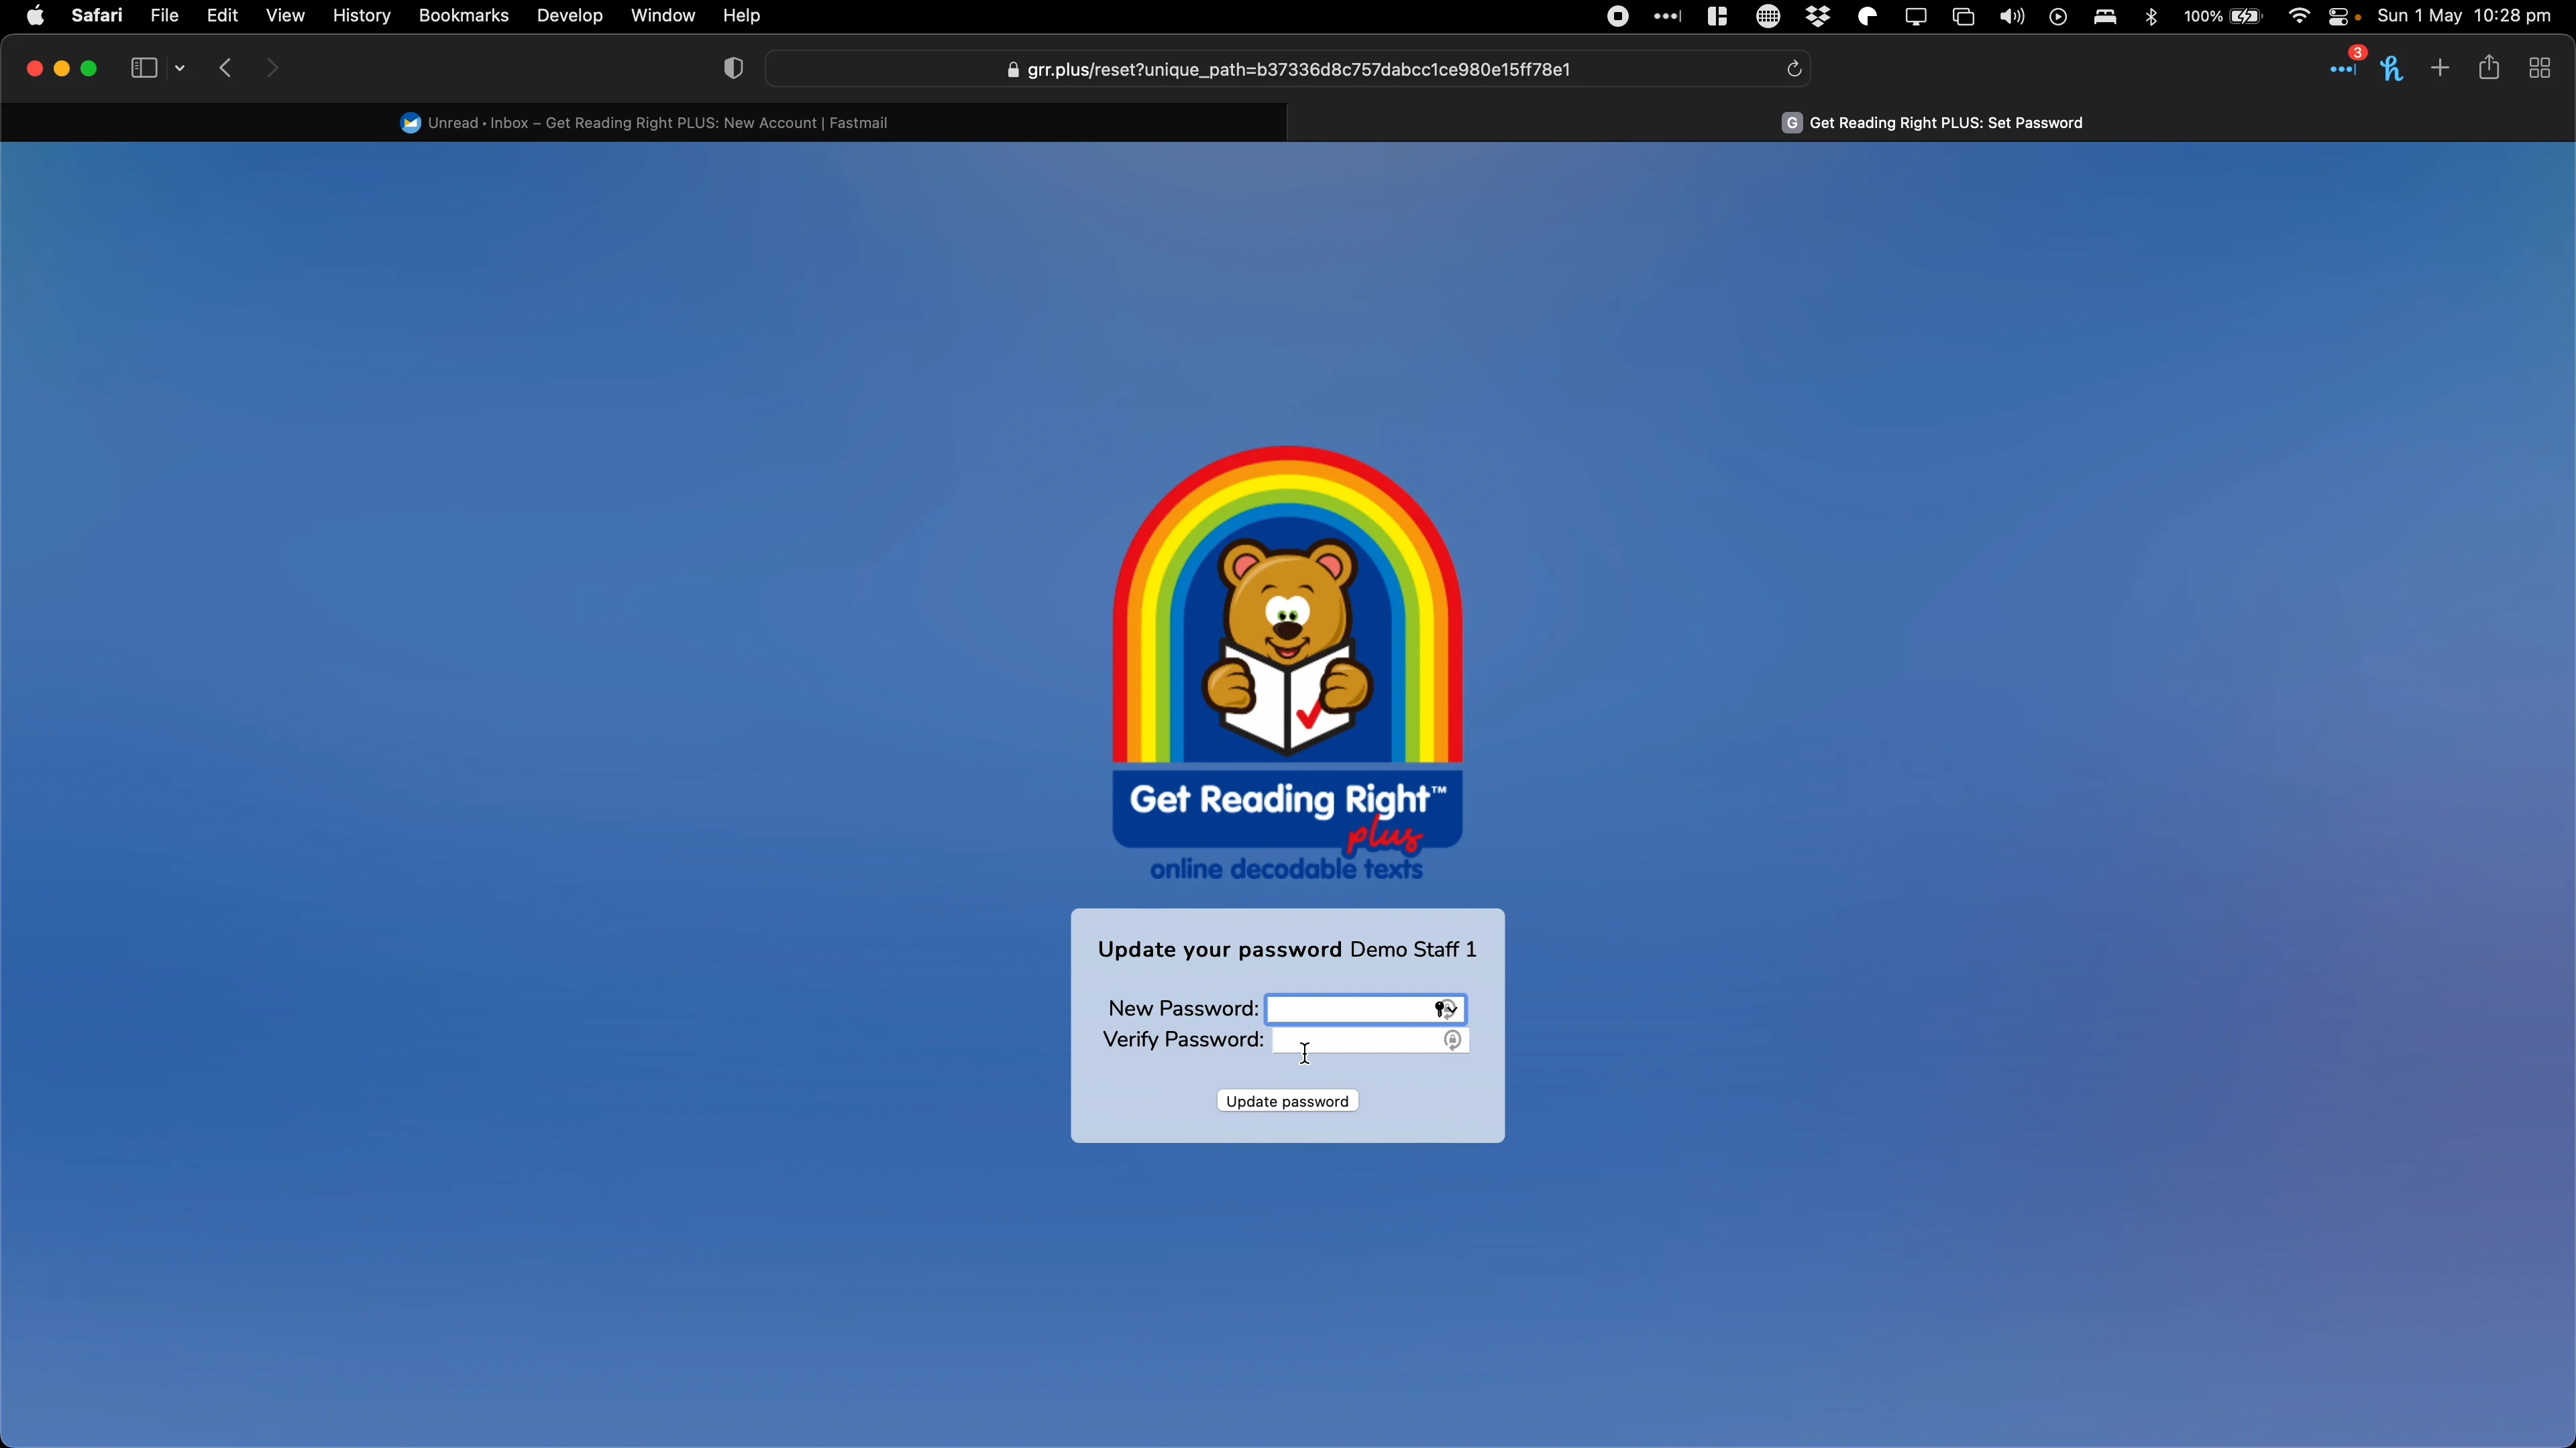Screen dimensions: 2576x1448
Task: Open the History menu
Action: pyautogui.click(x=361, y=16)
